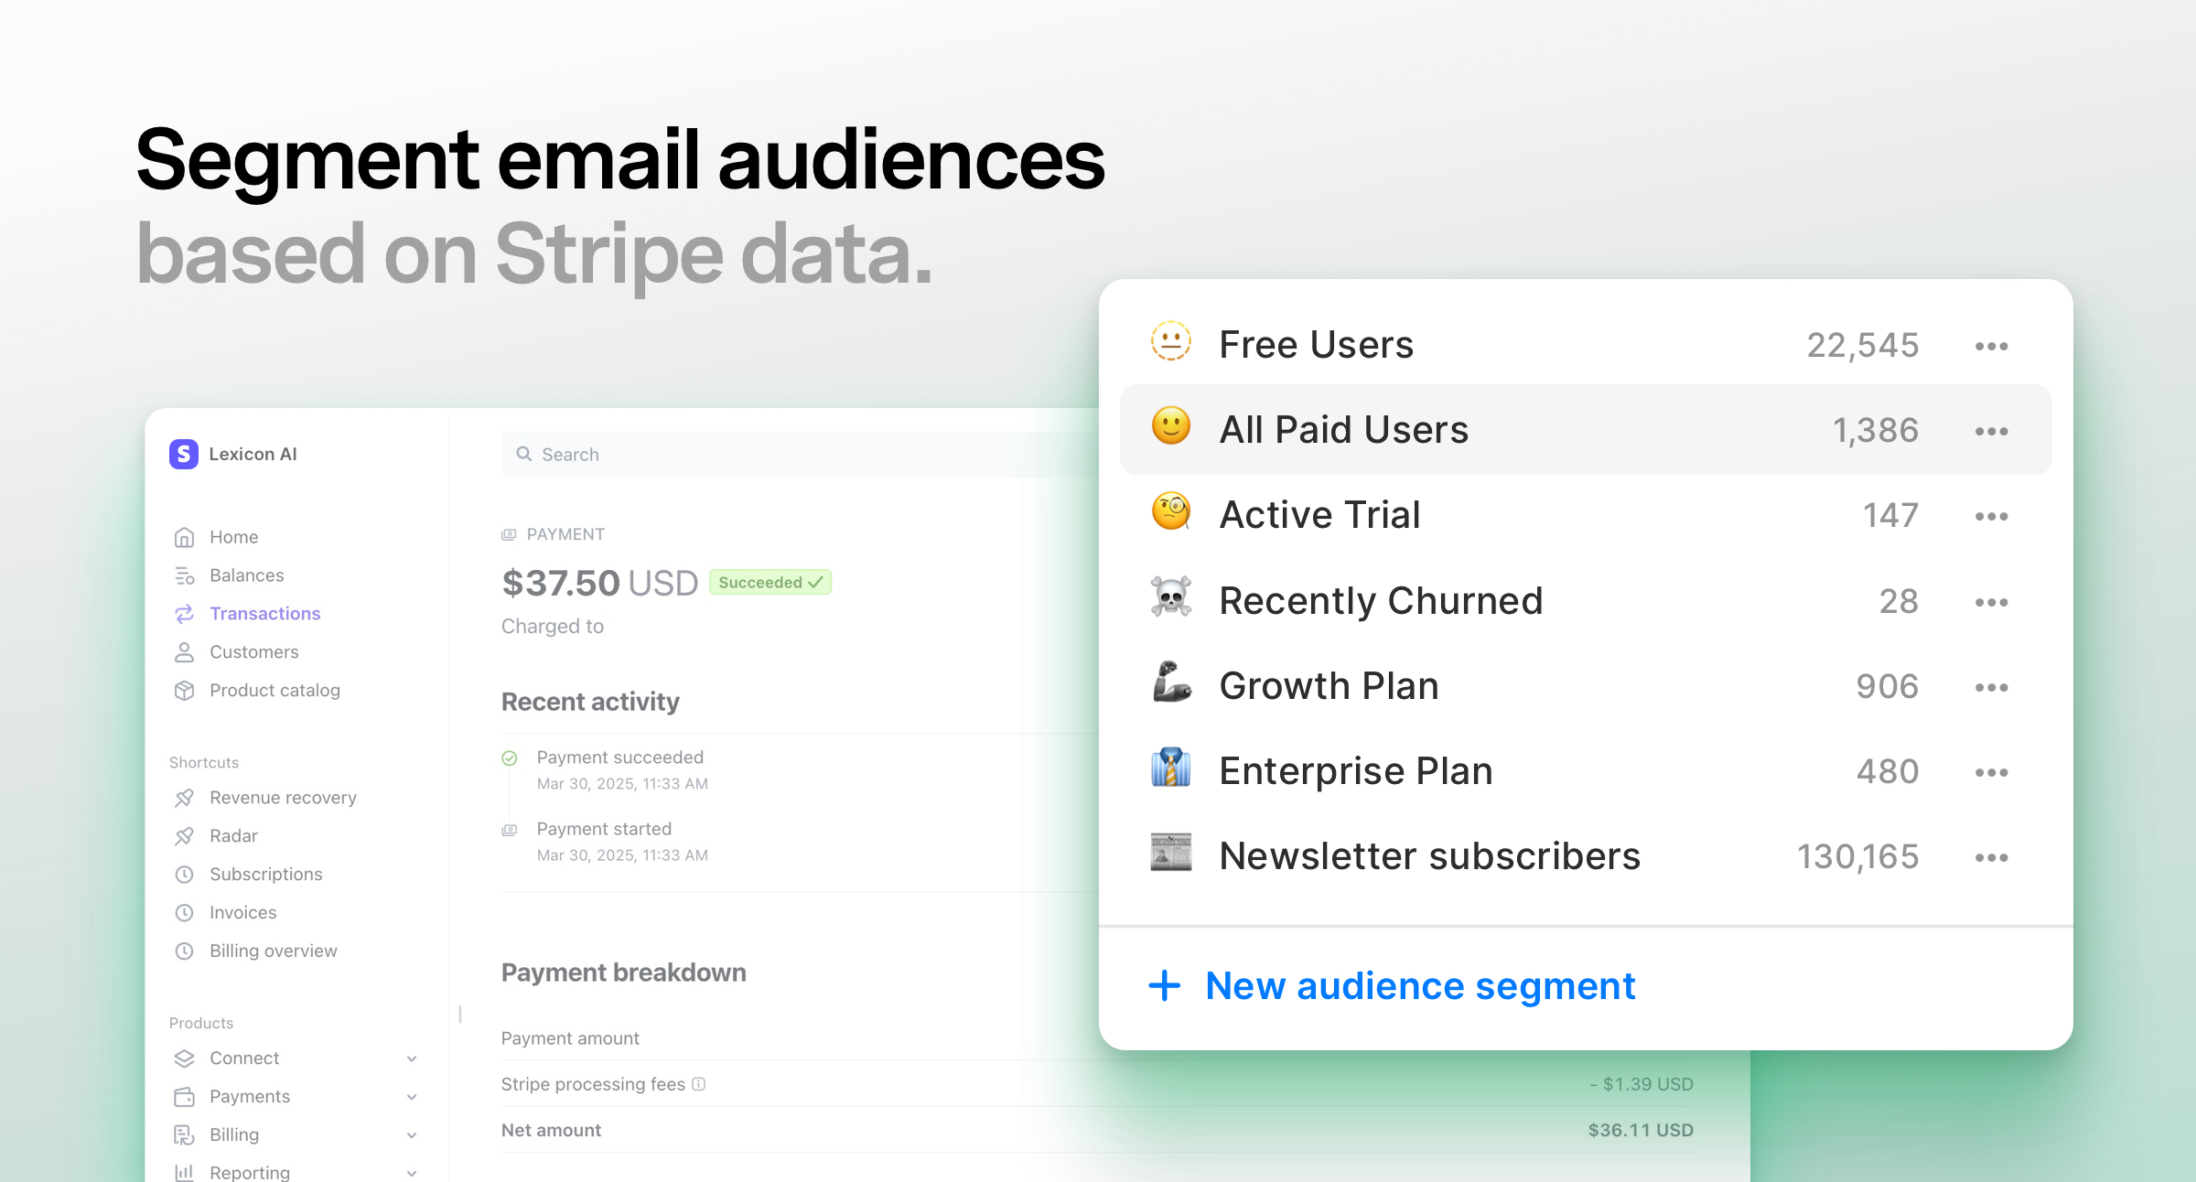Screen dimensions: 2196x1182
Task: Open the options menu for Recently Churned segment
Action: pos(1991,601)
